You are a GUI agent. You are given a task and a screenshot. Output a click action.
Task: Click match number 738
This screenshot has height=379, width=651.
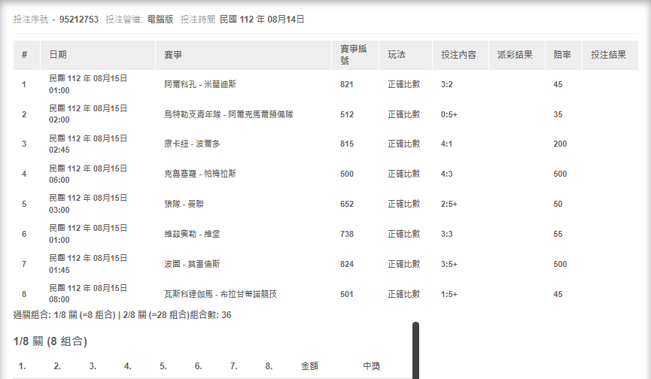[347, 234]
